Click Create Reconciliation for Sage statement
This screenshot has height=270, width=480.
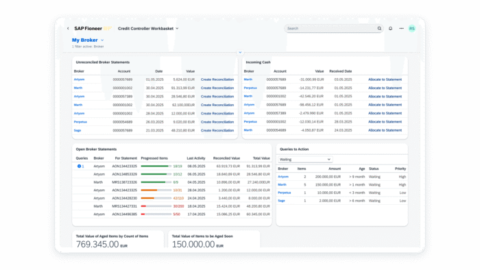coord(217,130)
